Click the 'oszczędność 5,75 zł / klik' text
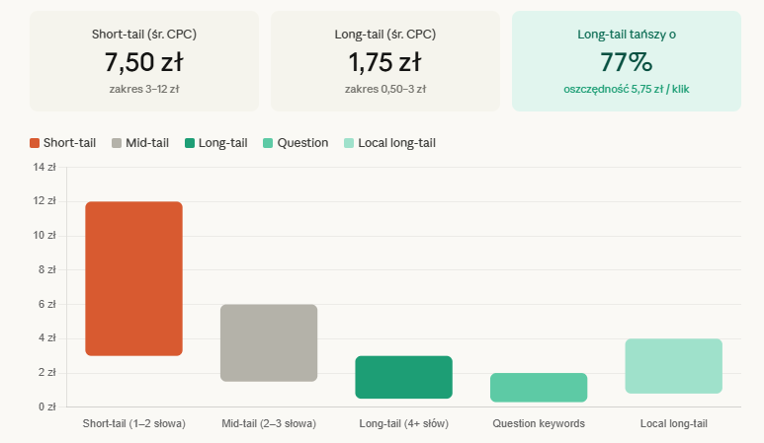The image size is (764, 443). (x=626, y=89)
